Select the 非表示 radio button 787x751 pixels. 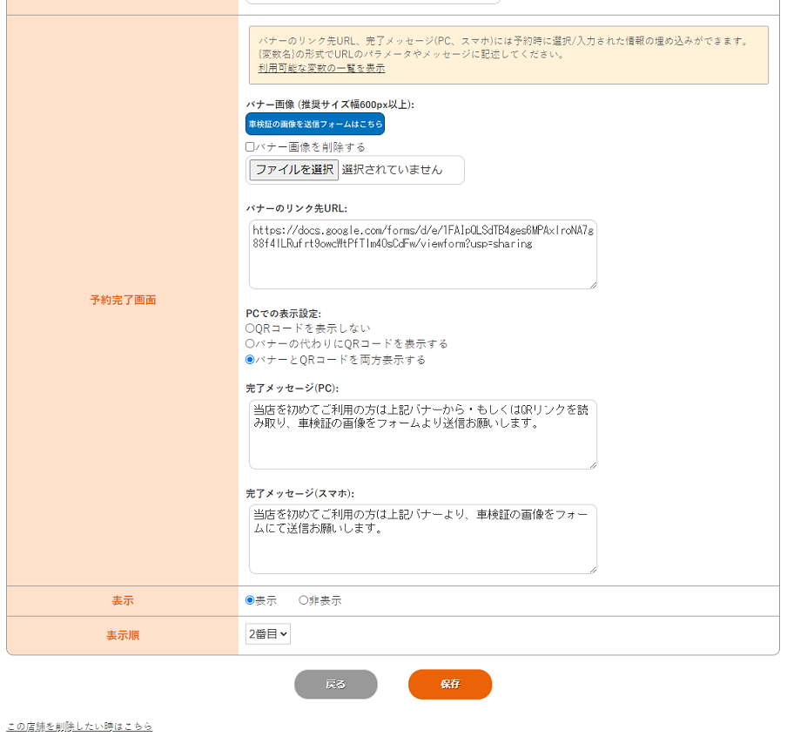[x=304, y=600]
